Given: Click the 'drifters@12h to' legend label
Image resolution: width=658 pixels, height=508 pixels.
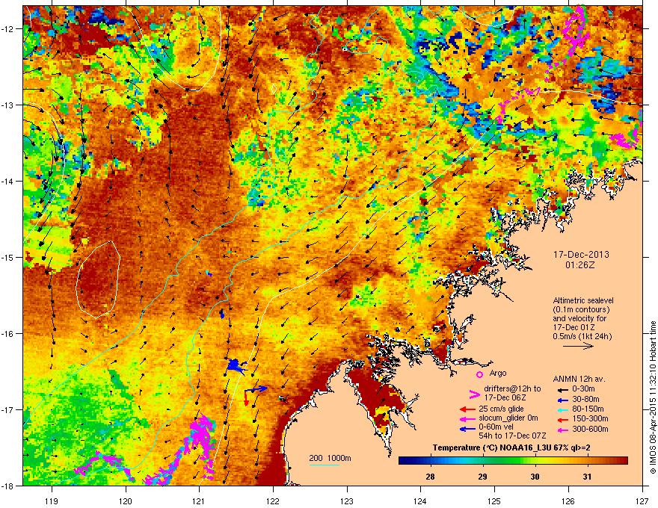Looking at the screenshot, I should click(x=512, y=388).
